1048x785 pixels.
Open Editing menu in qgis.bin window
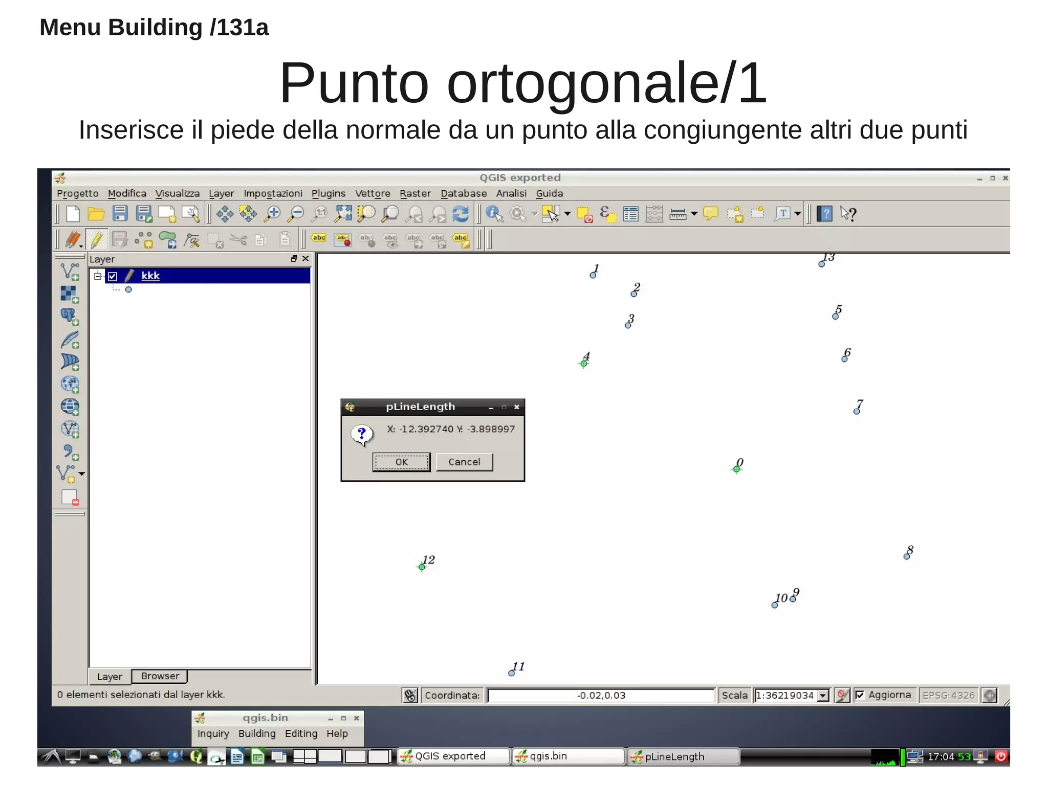click(x=301, y=733)
